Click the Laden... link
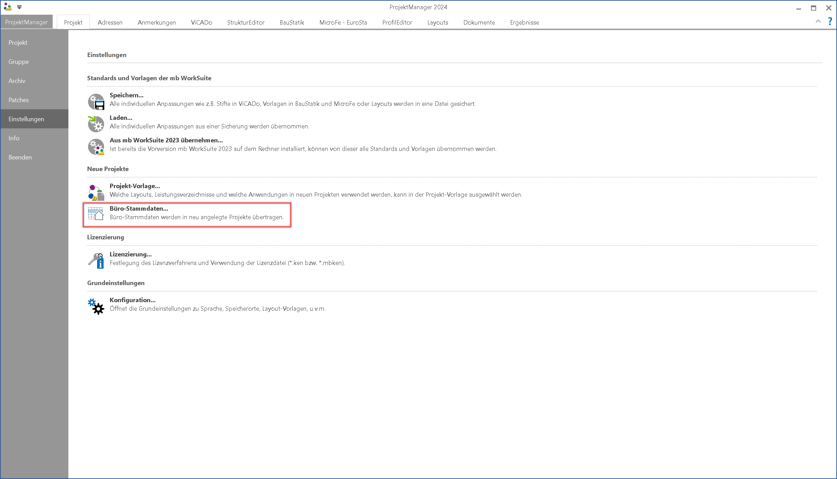The height and width of the screenshot is (479, 837). point(121,118)
